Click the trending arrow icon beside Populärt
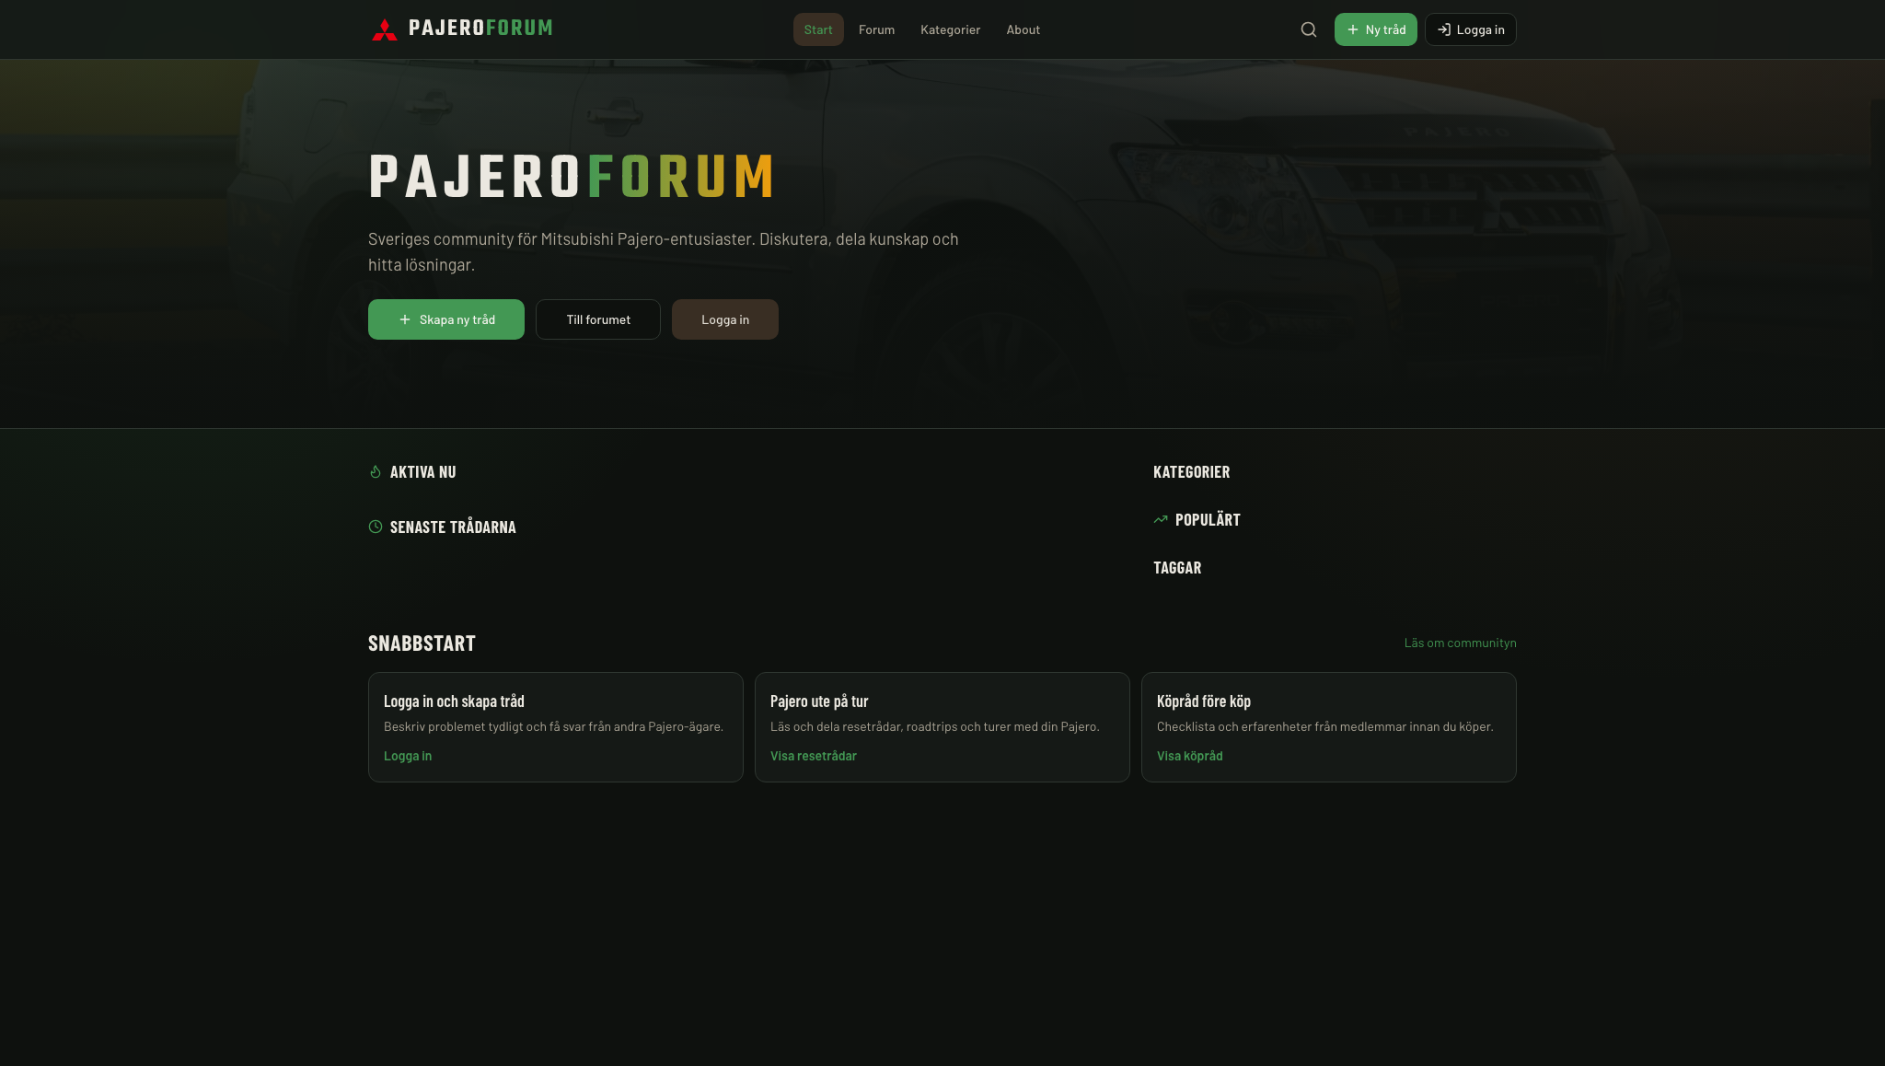1885x1066 pixels. coord(1161,519)
